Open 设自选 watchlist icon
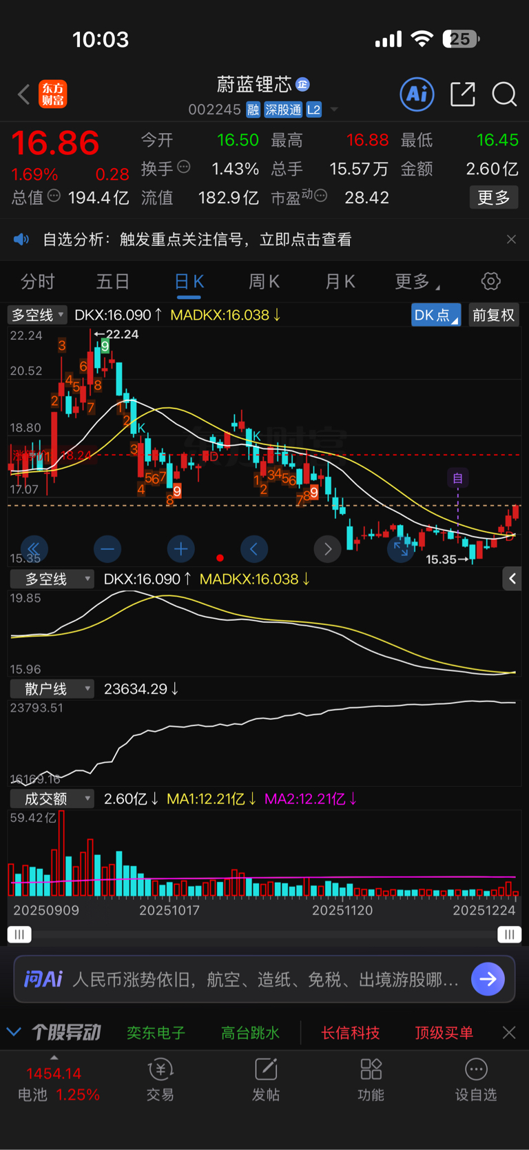 476,1080
